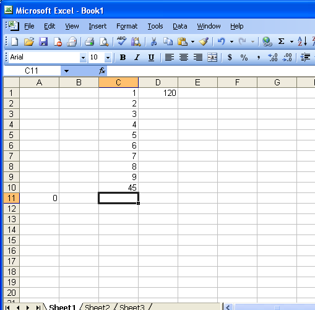This screenshot has height=310, width=315.
Task: Open the Tools menu
Action: tap(155, 26)
